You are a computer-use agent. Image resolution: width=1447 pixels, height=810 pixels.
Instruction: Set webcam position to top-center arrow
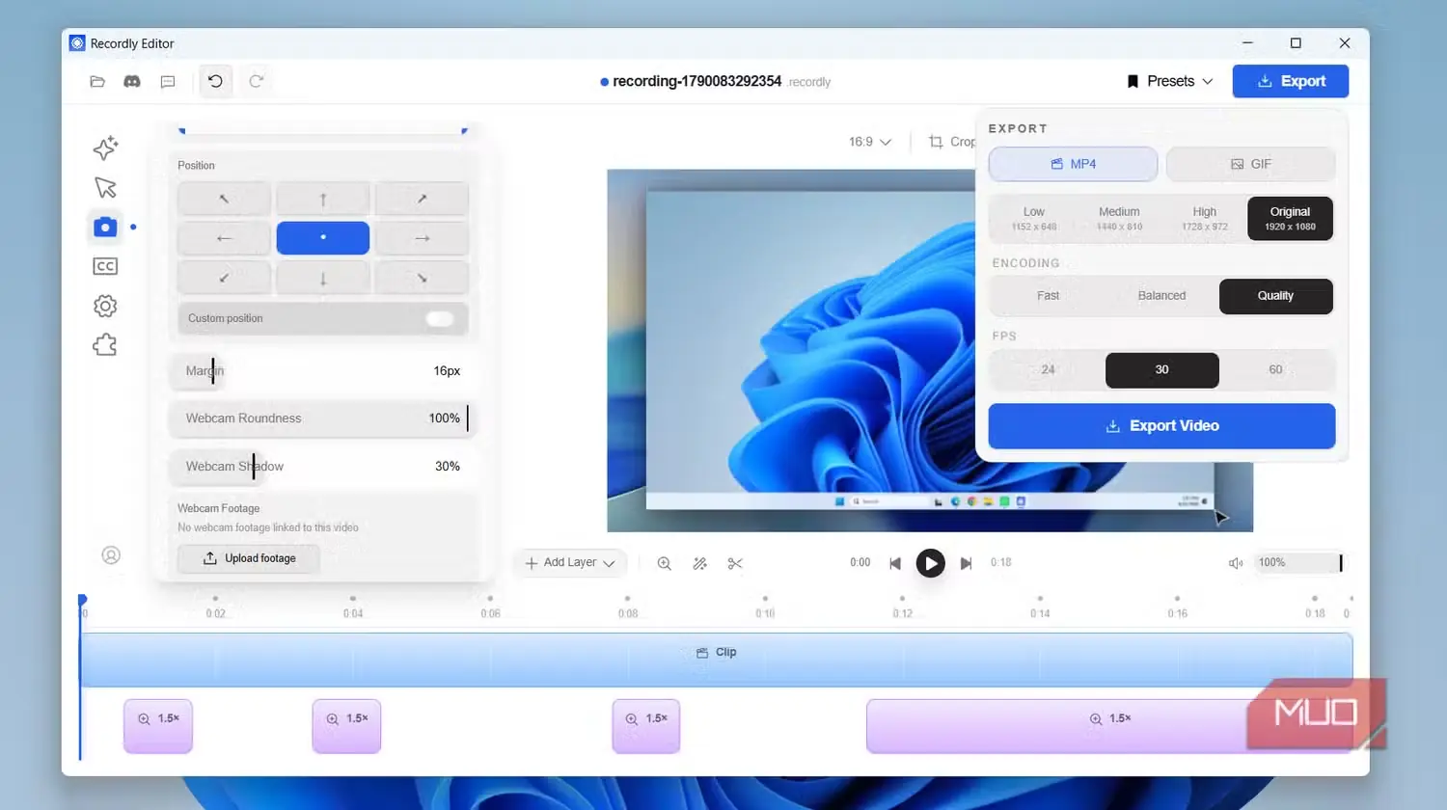pyautogui.click(x=323, y=199)
